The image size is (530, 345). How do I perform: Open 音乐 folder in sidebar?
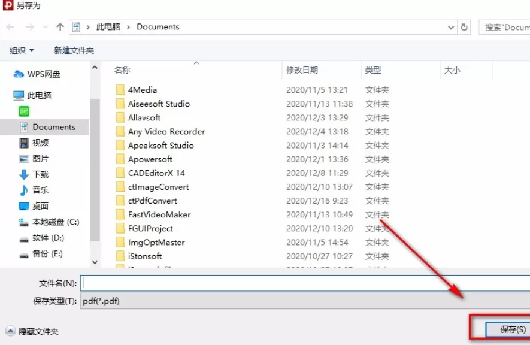[x=34, y=190]
